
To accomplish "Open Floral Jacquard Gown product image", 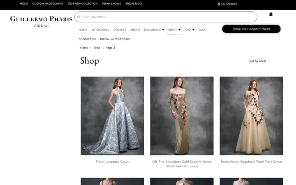I will click(x=112, y=116).
